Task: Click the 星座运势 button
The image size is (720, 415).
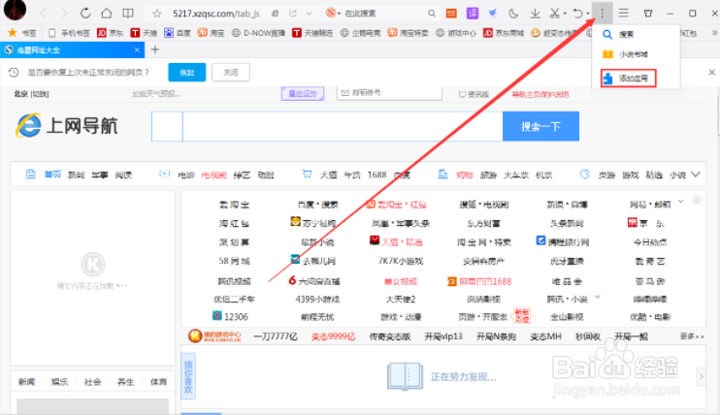Action: pos(303,94)
